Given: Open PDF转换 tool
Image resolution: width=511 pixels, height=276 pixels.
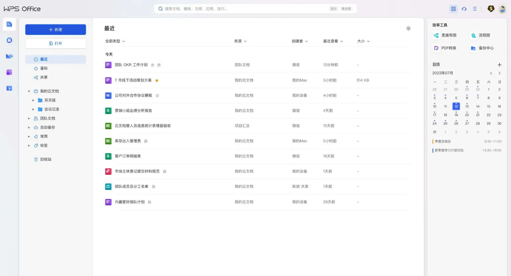Looking at the screenshot, I should (445, 48).
